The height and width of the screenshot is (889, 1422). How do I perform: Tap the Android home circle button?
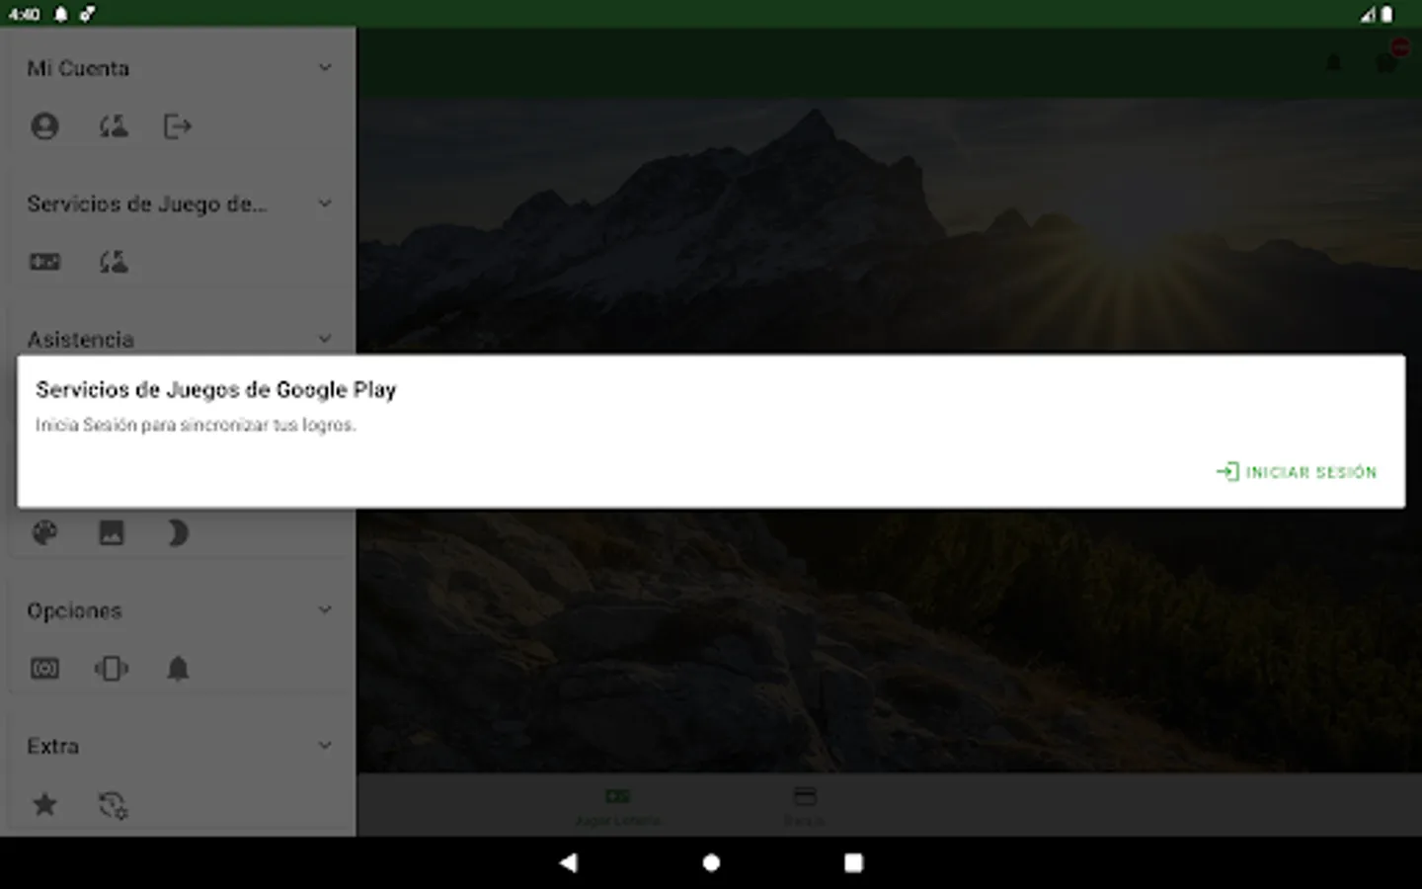point(711,862)
